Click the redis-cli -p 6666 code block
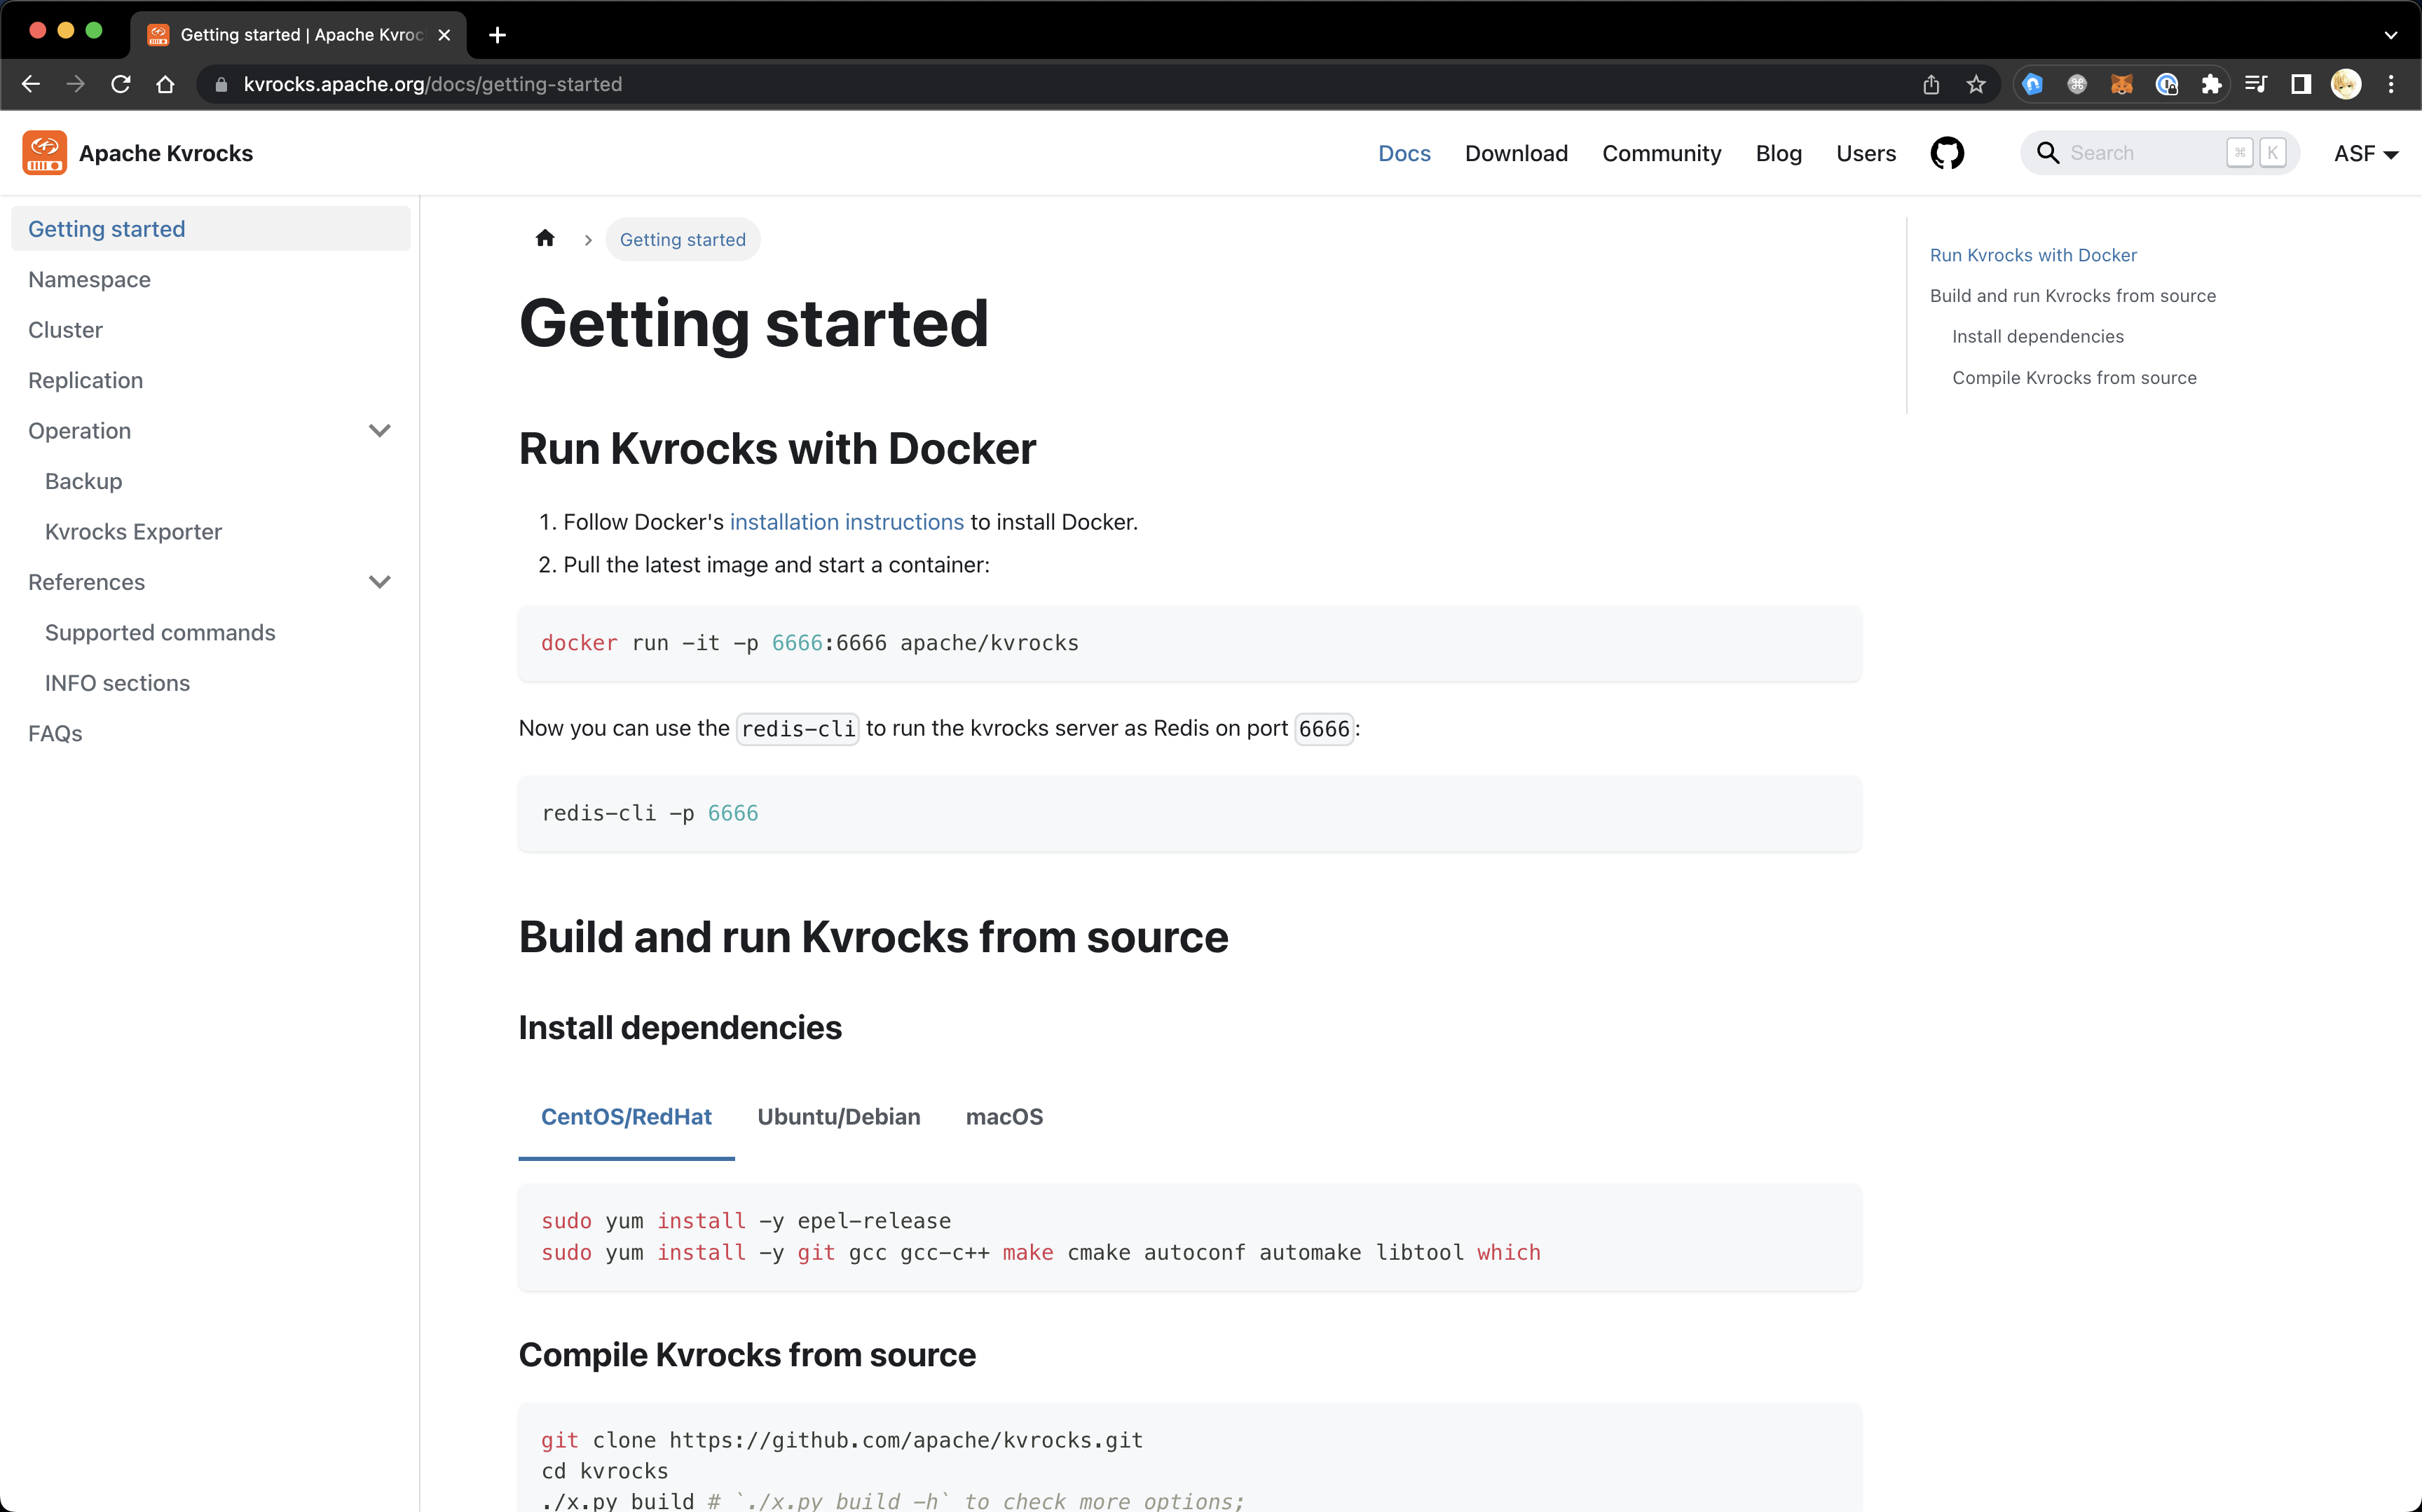 point(1189,813)
